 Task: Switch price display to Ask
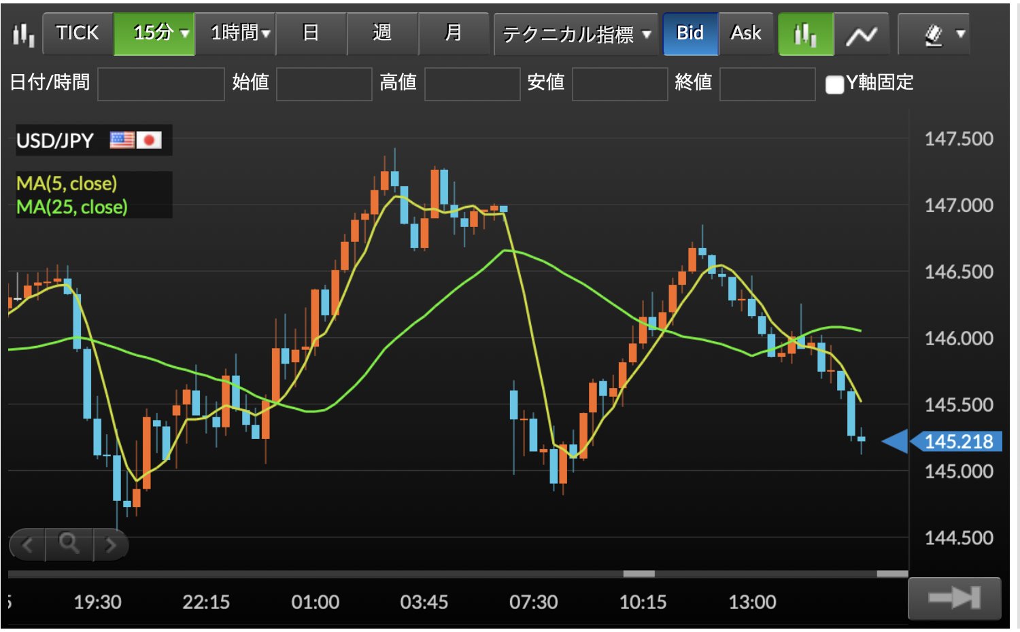coord(746,33)
